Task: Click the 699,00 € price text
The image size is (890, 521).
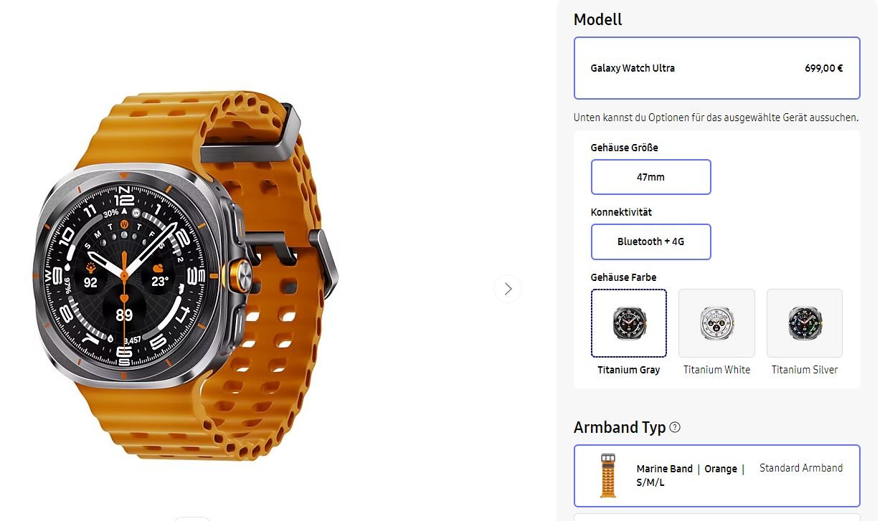Action: point(824,69)
